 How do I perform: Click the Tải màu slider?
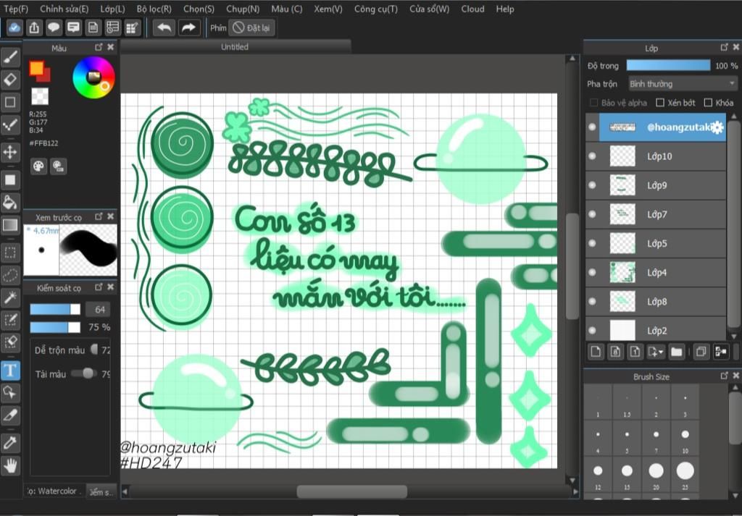click(84, 373)
